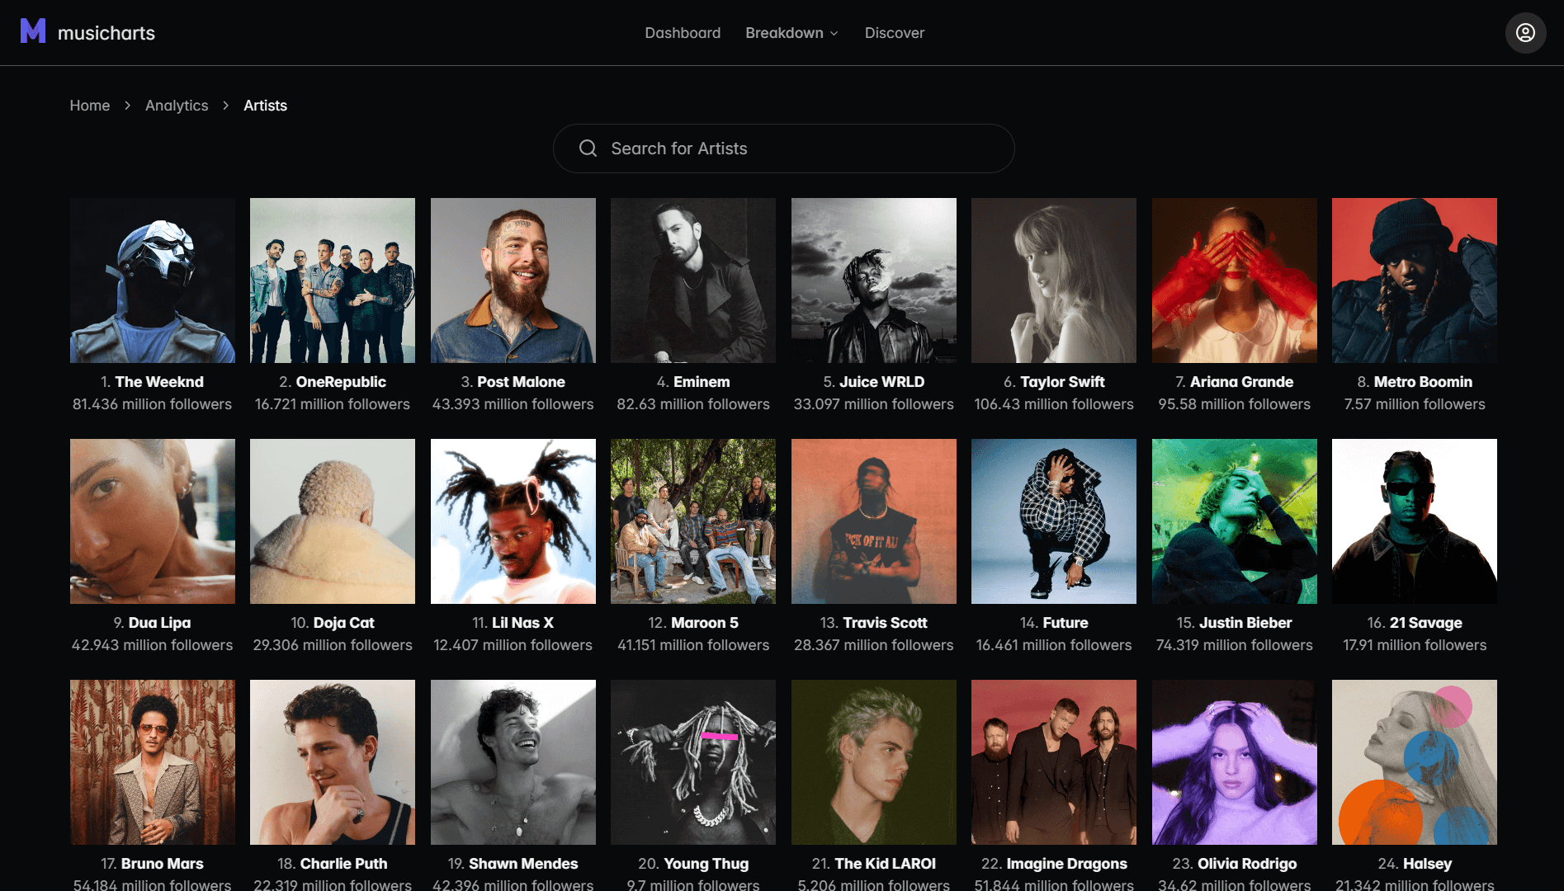Focus the Search for Artists field
Viewport: 1564px width, 891px height.
pyautogui.click(x=783, y=148)
